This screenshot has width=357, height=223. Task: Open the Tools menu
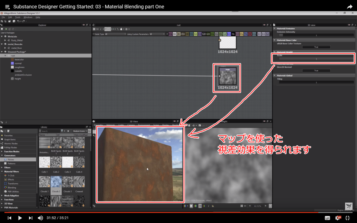(17, 17)
